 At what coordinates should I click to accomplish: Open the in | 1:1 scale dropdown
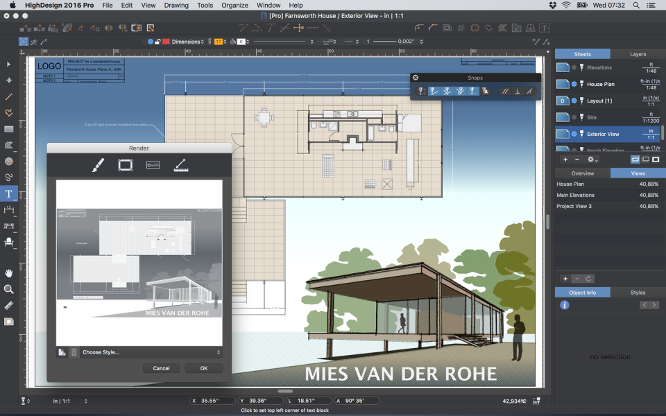[70, 401]
